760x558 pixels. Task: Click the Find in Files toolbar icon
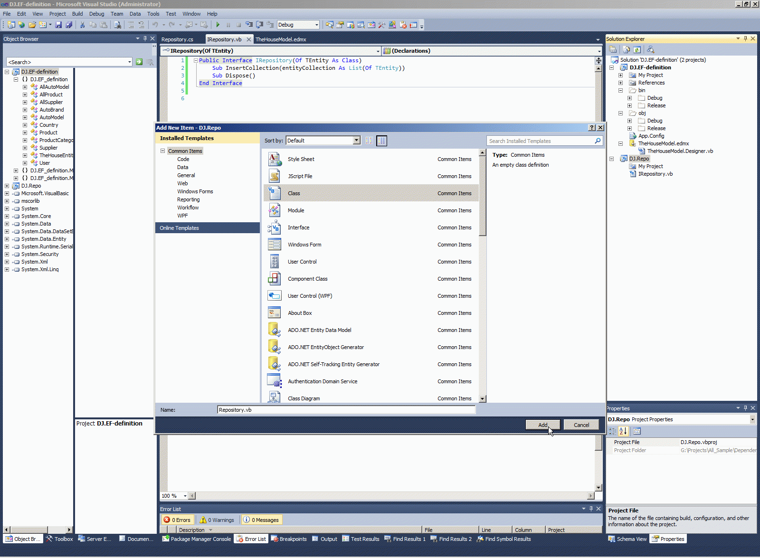tap(117, 25)
